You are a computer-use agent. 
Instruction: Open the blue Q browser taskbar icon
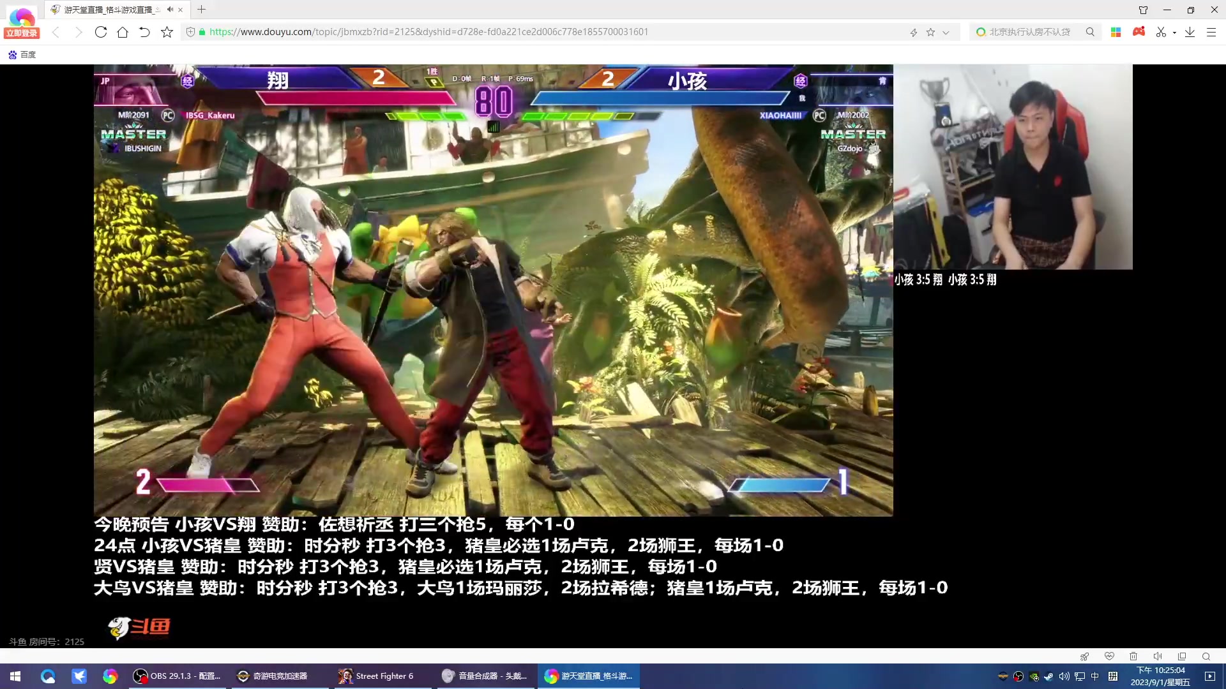pos(48,676)
